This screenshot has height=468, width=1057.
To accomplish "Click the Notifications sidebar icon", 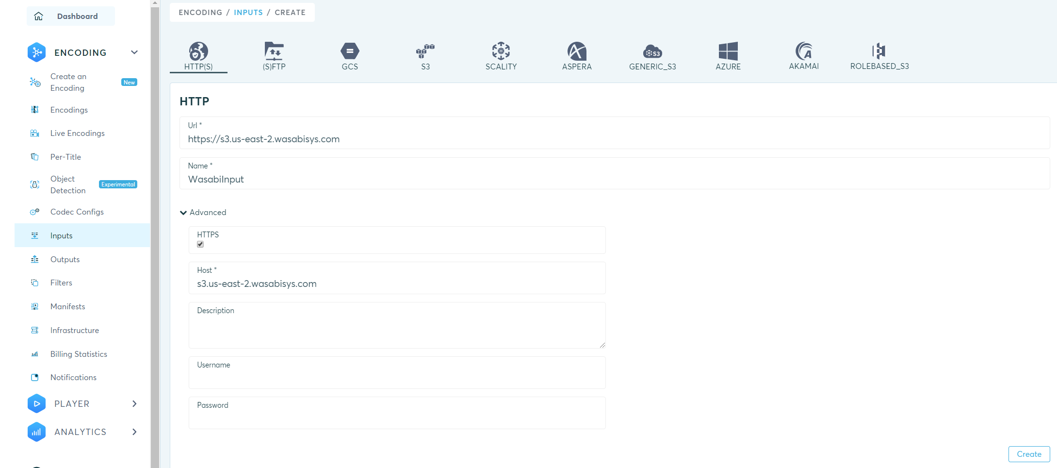I will coord(35,377).
